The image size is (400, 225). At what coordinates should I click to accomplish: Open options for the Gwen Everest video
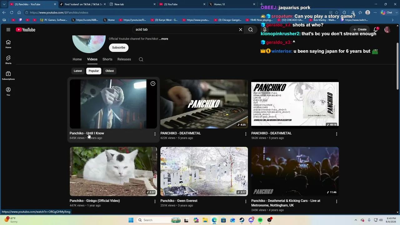(x=246, y=202)
